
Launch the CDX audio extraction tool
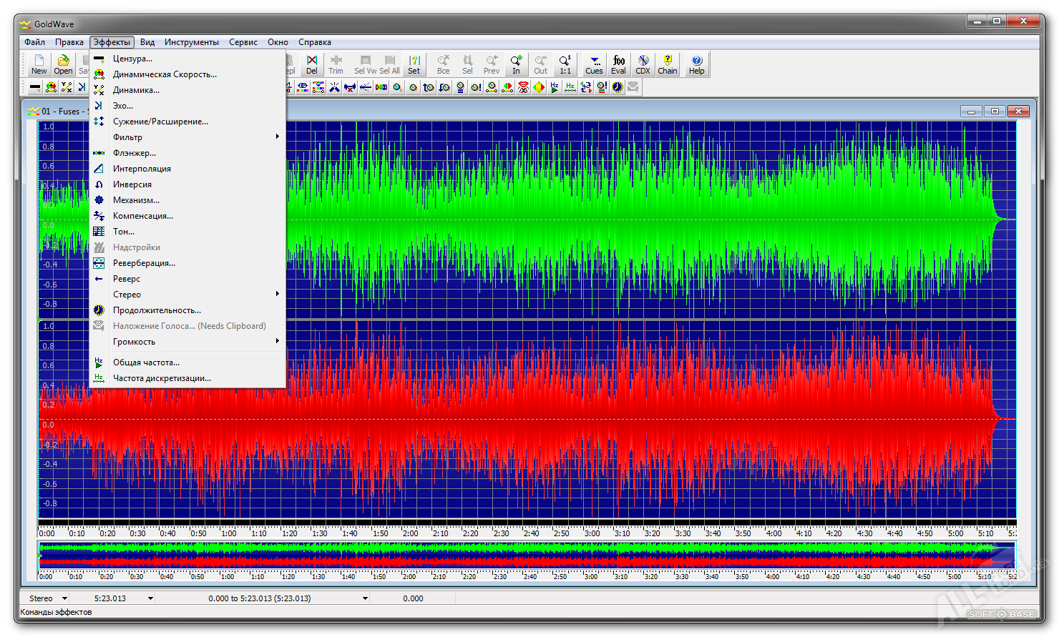[x=643, y=64]
